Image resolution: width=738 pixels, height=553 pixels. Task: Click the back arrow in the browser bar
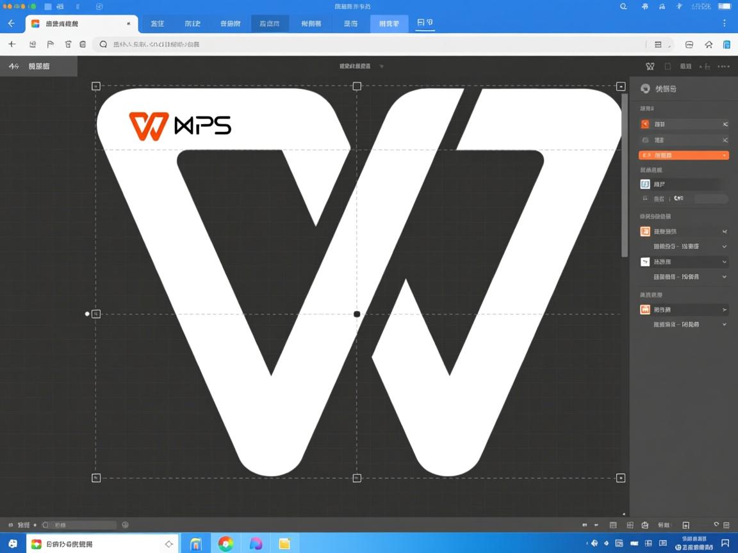tap(11, 23)
